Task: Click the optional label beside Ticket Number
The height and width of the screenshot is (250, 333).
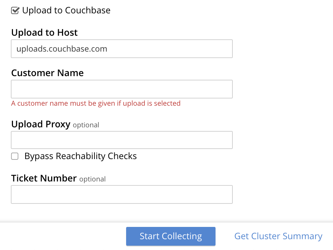Action: [x=93, y=179]
